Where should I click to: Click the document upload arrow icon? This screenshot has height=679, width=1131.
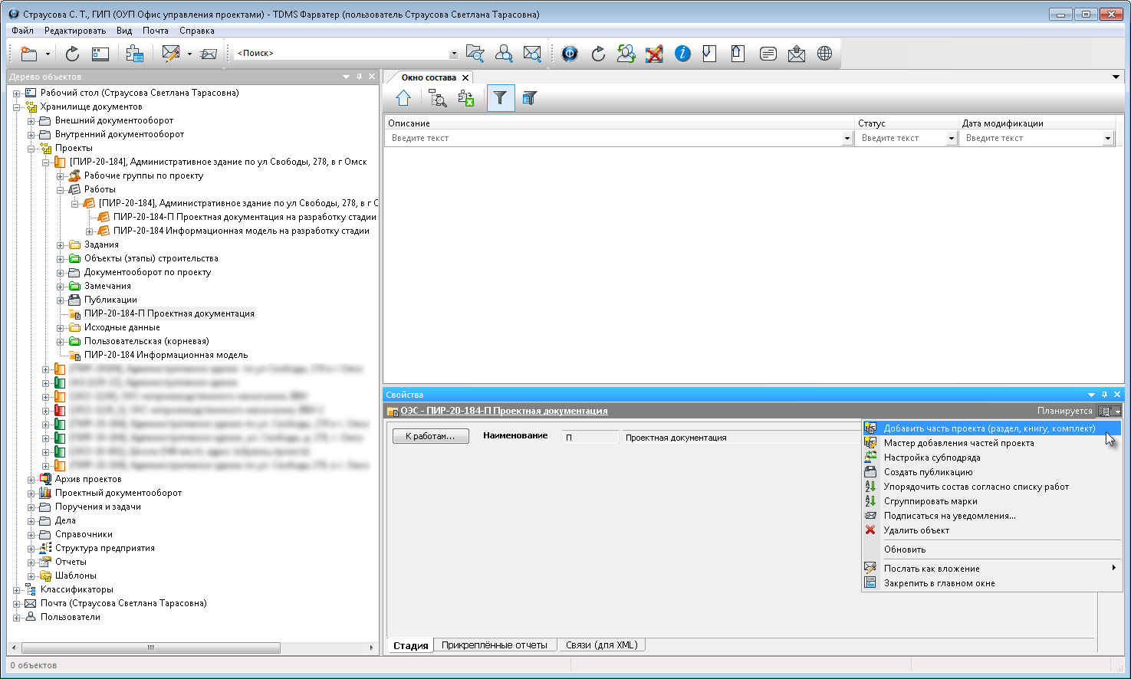click(738, 54)
